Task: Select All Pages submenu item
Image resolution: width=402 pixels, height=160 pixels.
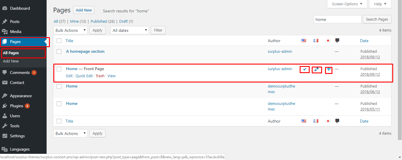Action: click(x=11, y=53)
